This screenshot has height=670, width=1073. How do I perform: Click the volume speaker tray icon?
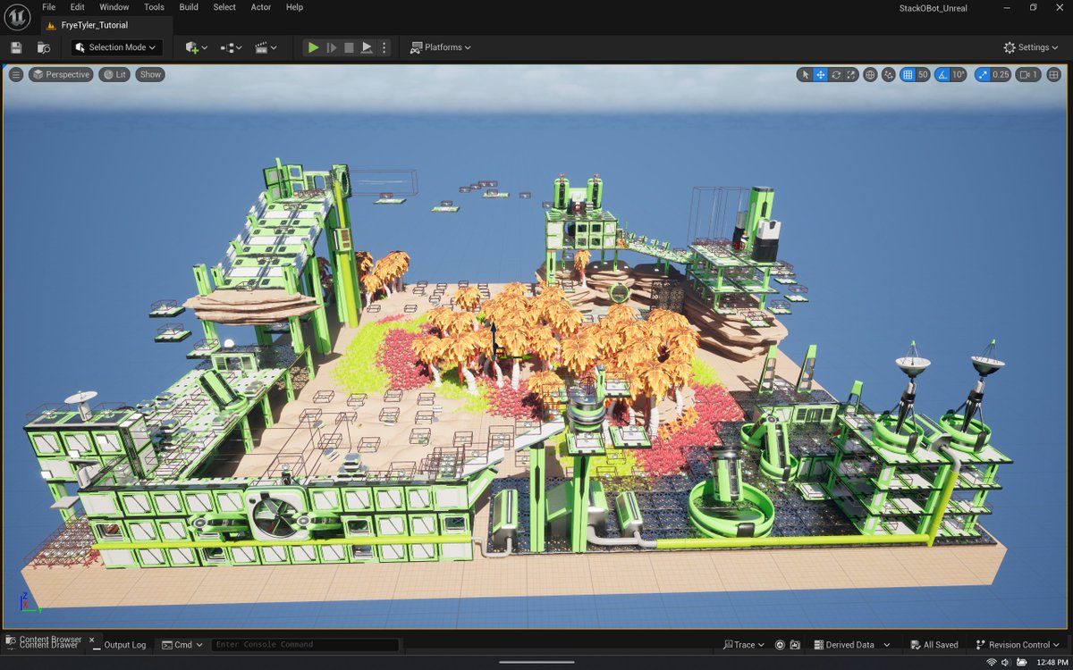pyautogui.click(x=1007, y=663)
